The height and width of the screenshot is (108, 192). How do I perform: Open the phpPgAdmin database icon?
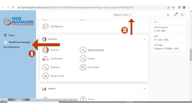(x=46, y=26)
